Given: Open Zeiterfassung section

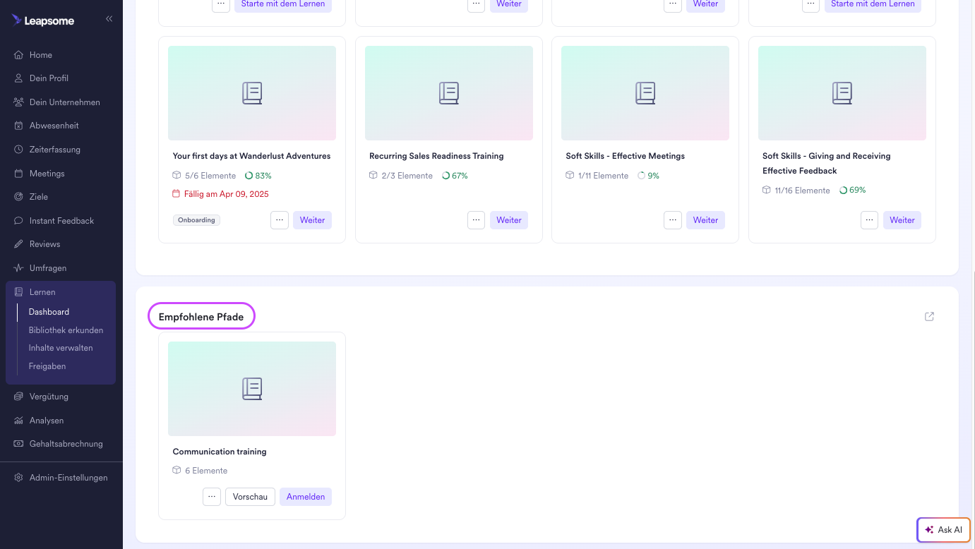Looking at the screenshot, I should pyautogui.click(x=55, y=150).
